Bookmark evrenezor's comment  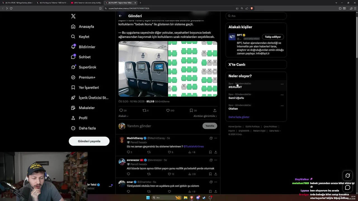(210, 174)
